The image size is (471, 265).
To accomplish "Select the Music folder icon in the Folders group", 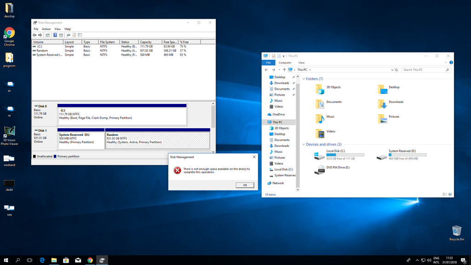I will tap(320, 119).
